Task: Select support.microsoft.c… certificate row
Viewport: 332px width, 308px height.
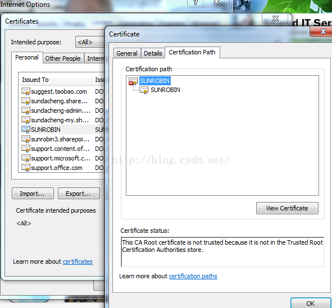Action: 62,158
